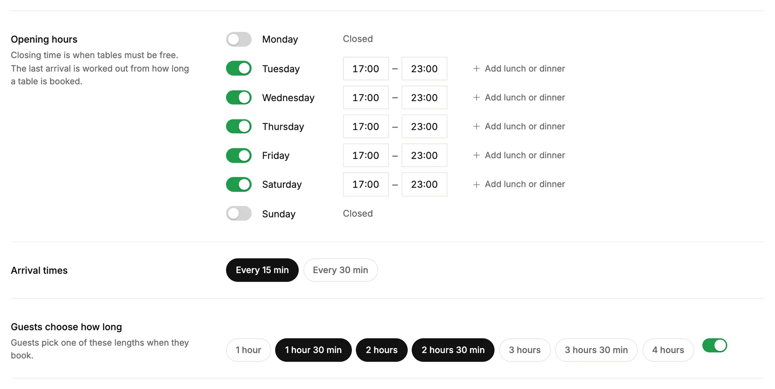This screenshot has height=389, width=775.
Task: Edit Saturday's 17:00 start time
Action: point(366,184)
